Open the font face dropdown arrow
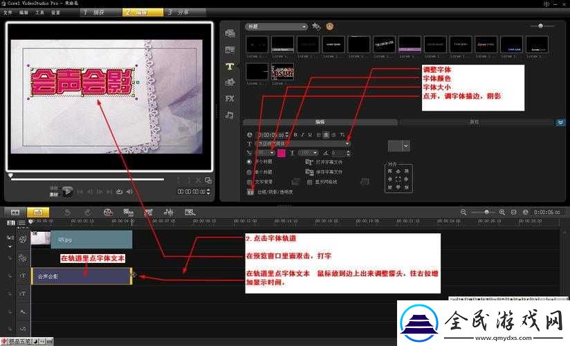This screenshot has width=570, height=346. click(347, 144)
